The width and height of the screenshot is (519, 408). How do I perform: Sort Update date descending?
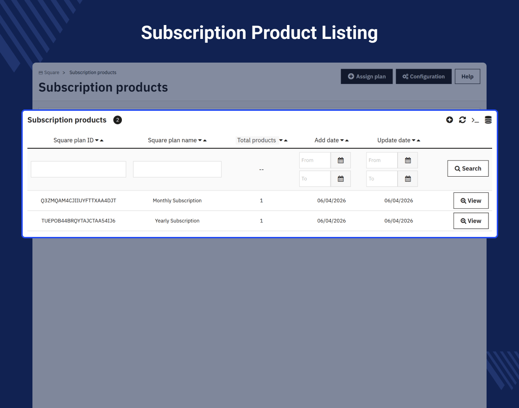(413, 140)
